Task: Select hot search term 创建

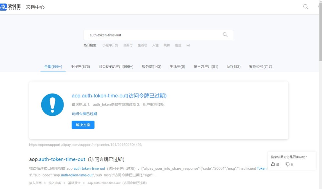Action: 178,45
